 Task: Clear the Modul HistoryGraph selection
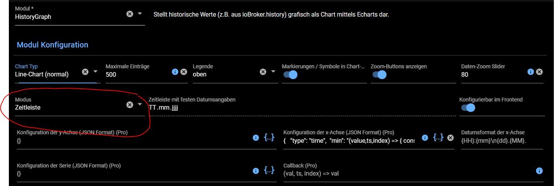pyautogui.click(x=130, y=14)
